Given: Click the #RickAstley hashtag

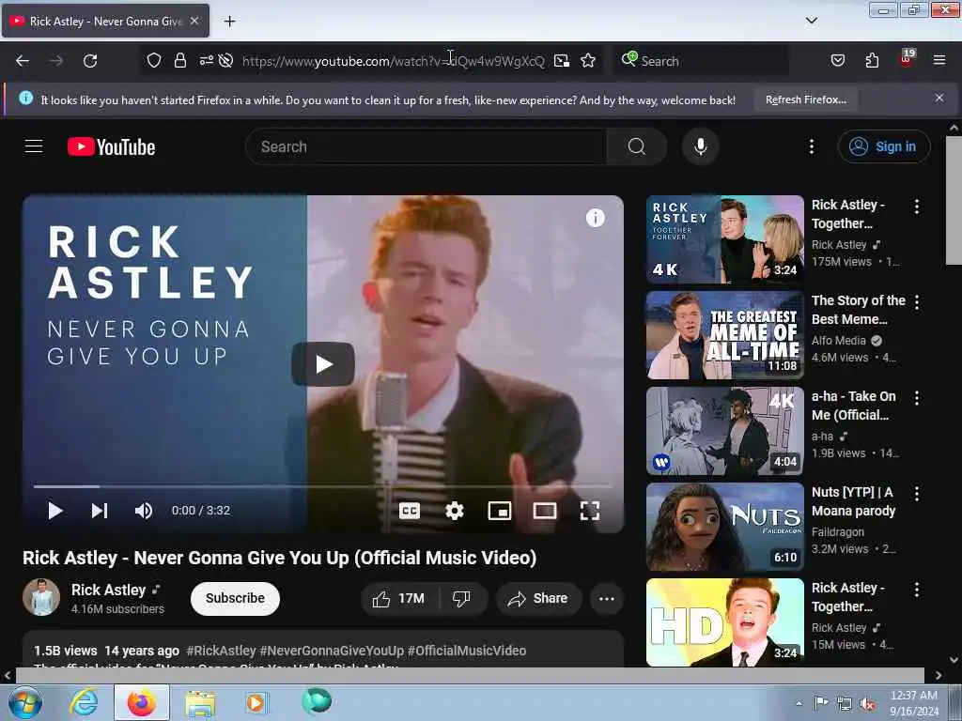Looking at the screenshot, I should coord(221,651).
